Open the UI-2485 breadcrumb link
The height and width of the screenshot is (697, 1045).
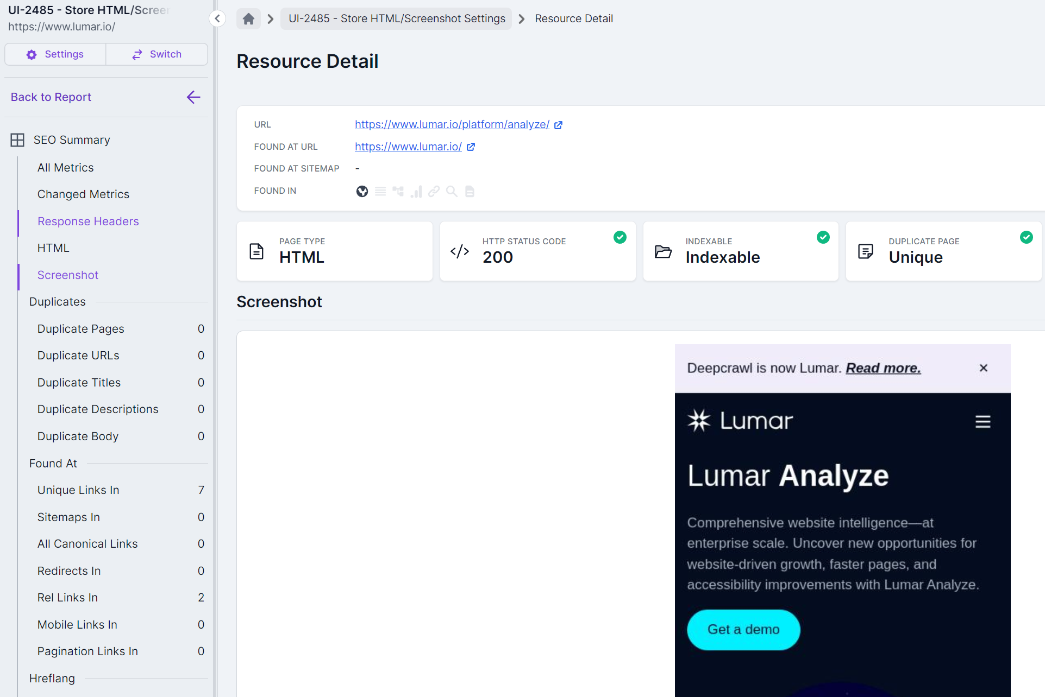tap(397, 19)
